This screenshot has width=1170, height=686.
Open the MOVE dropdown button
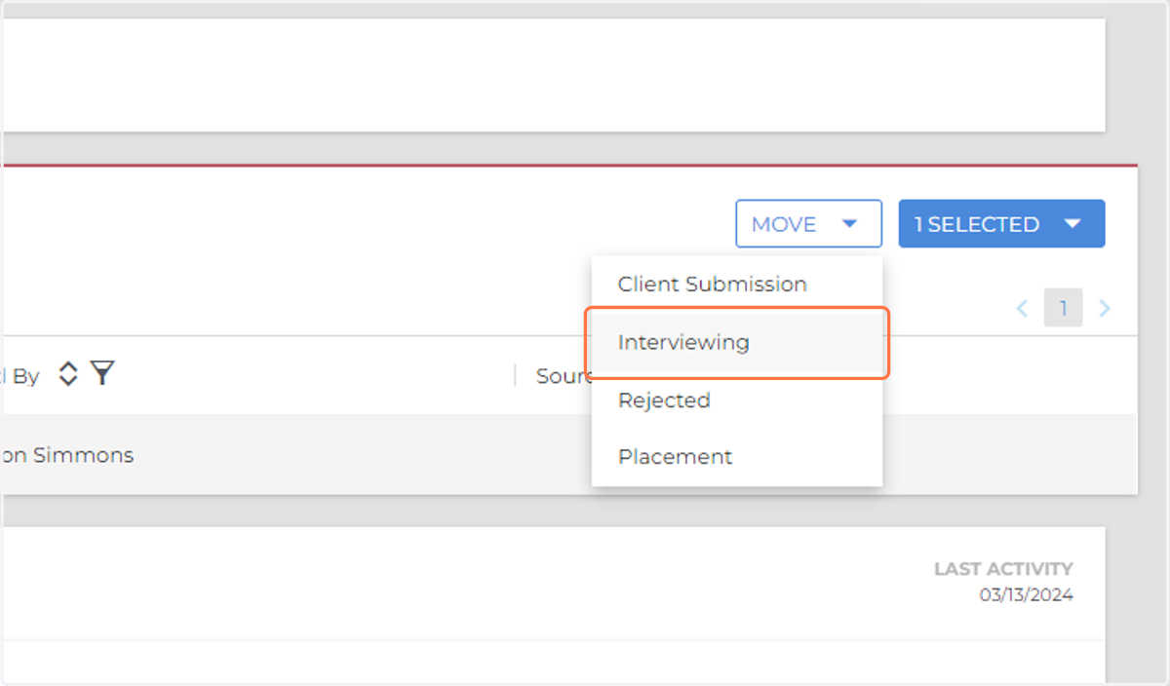point(808,224)
